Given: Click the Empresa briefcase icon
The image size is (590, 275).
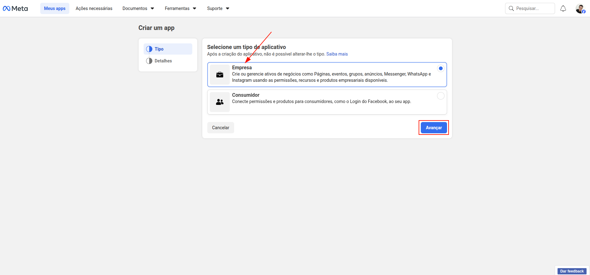Looking at the screenshot, I should pos(220,75).
